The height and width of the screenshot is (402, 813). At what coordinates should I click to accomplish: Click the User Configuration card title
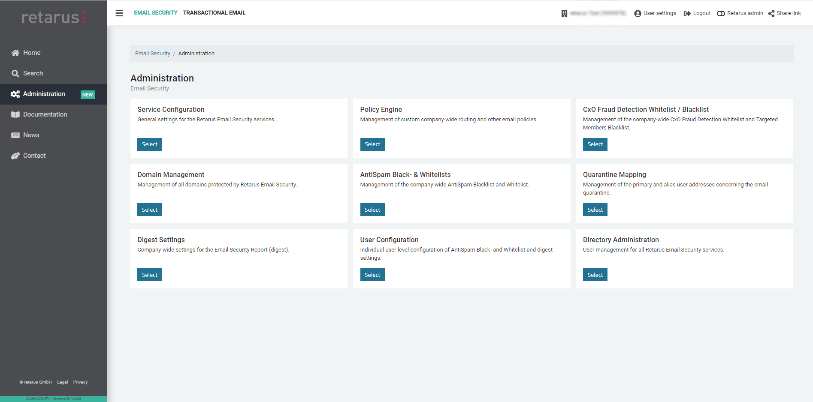click(x=389, y=240)
